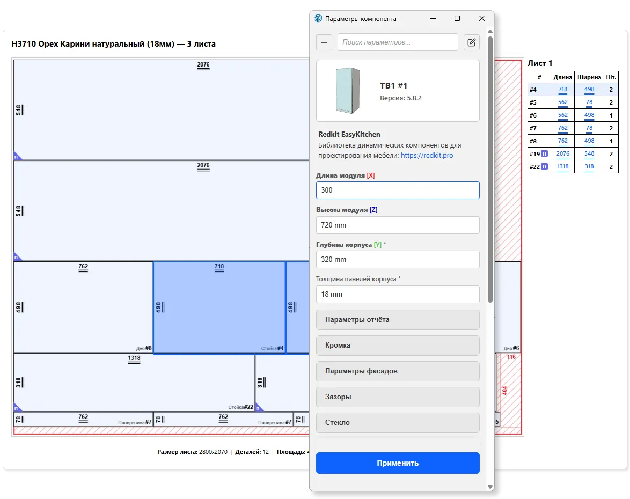Viewport: 630px width, 499px height.
Task: Click the Redkit EasyKitchen title
Action: pyautogui.click(x=349, y=135)
